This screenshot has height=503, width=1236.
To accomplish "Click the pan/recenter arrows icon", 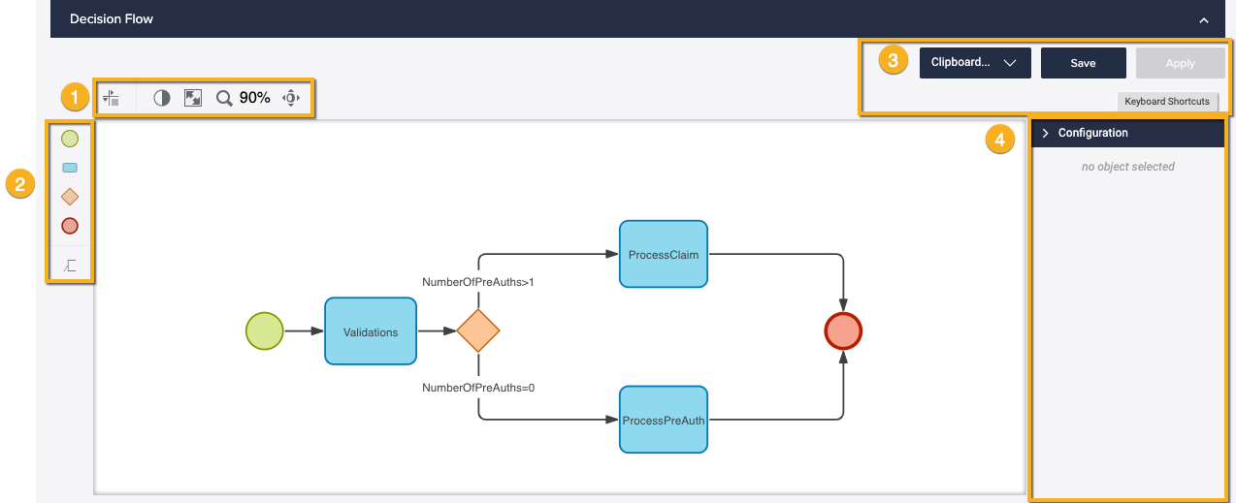I will coord(291,98).
